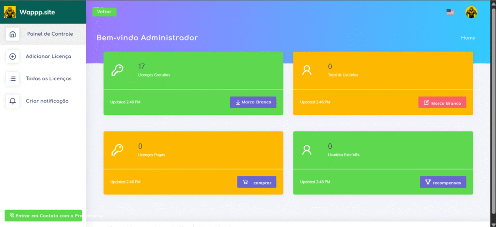Image resolution: width=496 pixels, height=227 pixels.
Task: Click the key icon on Licenças Gratuitas card
Action: [x=117, y=71]
